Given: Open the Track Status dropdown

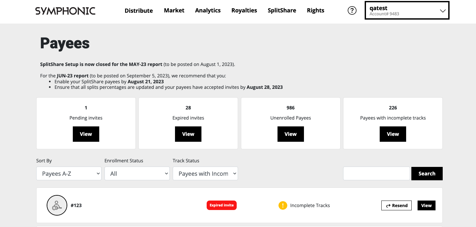Looking at the screenshot, I should [x=205, y=173].
